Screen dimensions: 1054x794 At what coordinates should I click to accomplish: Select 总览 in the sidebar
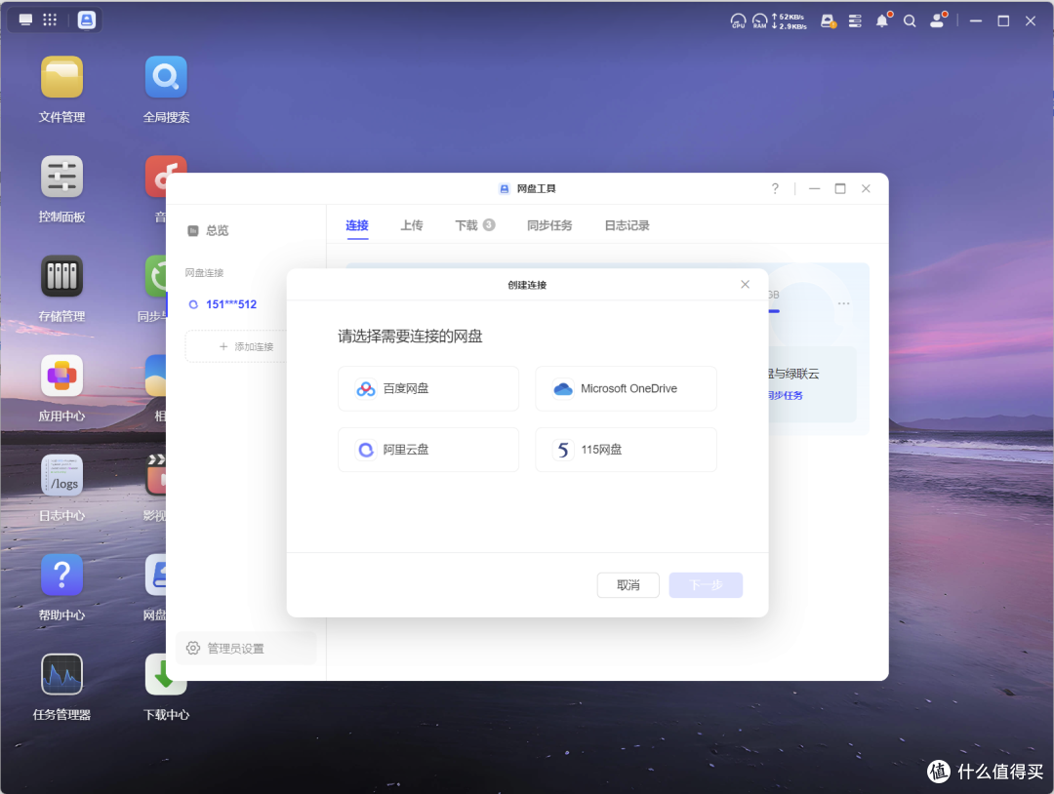pyautogui.click(x=209, y=230)
